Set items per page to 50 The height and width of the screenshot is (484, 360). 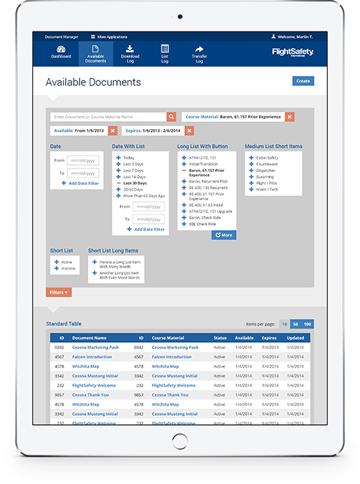pyautogui.click(x=295, y=324)
